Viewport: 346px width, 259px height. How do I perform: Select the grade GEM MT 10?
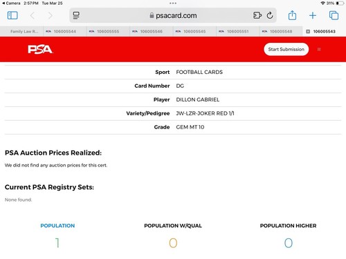190,127
